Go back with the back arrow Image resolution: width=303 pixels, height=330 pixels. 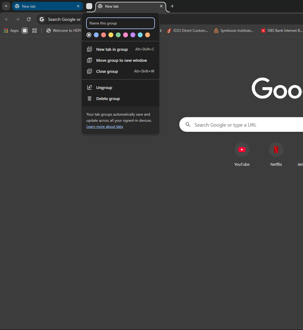coord(7,19)
